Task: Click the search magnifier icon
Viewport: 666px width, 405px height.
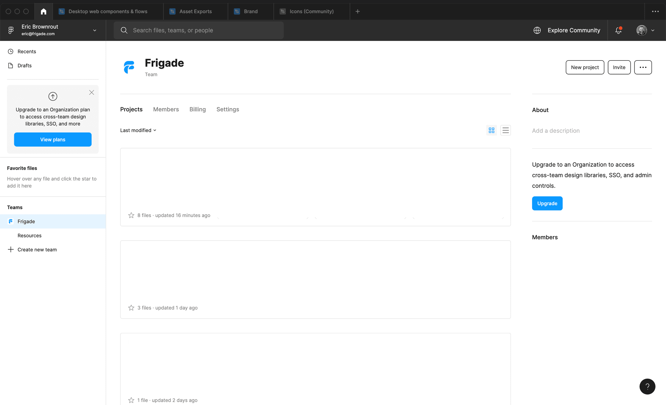Action: tap(124, 30)
